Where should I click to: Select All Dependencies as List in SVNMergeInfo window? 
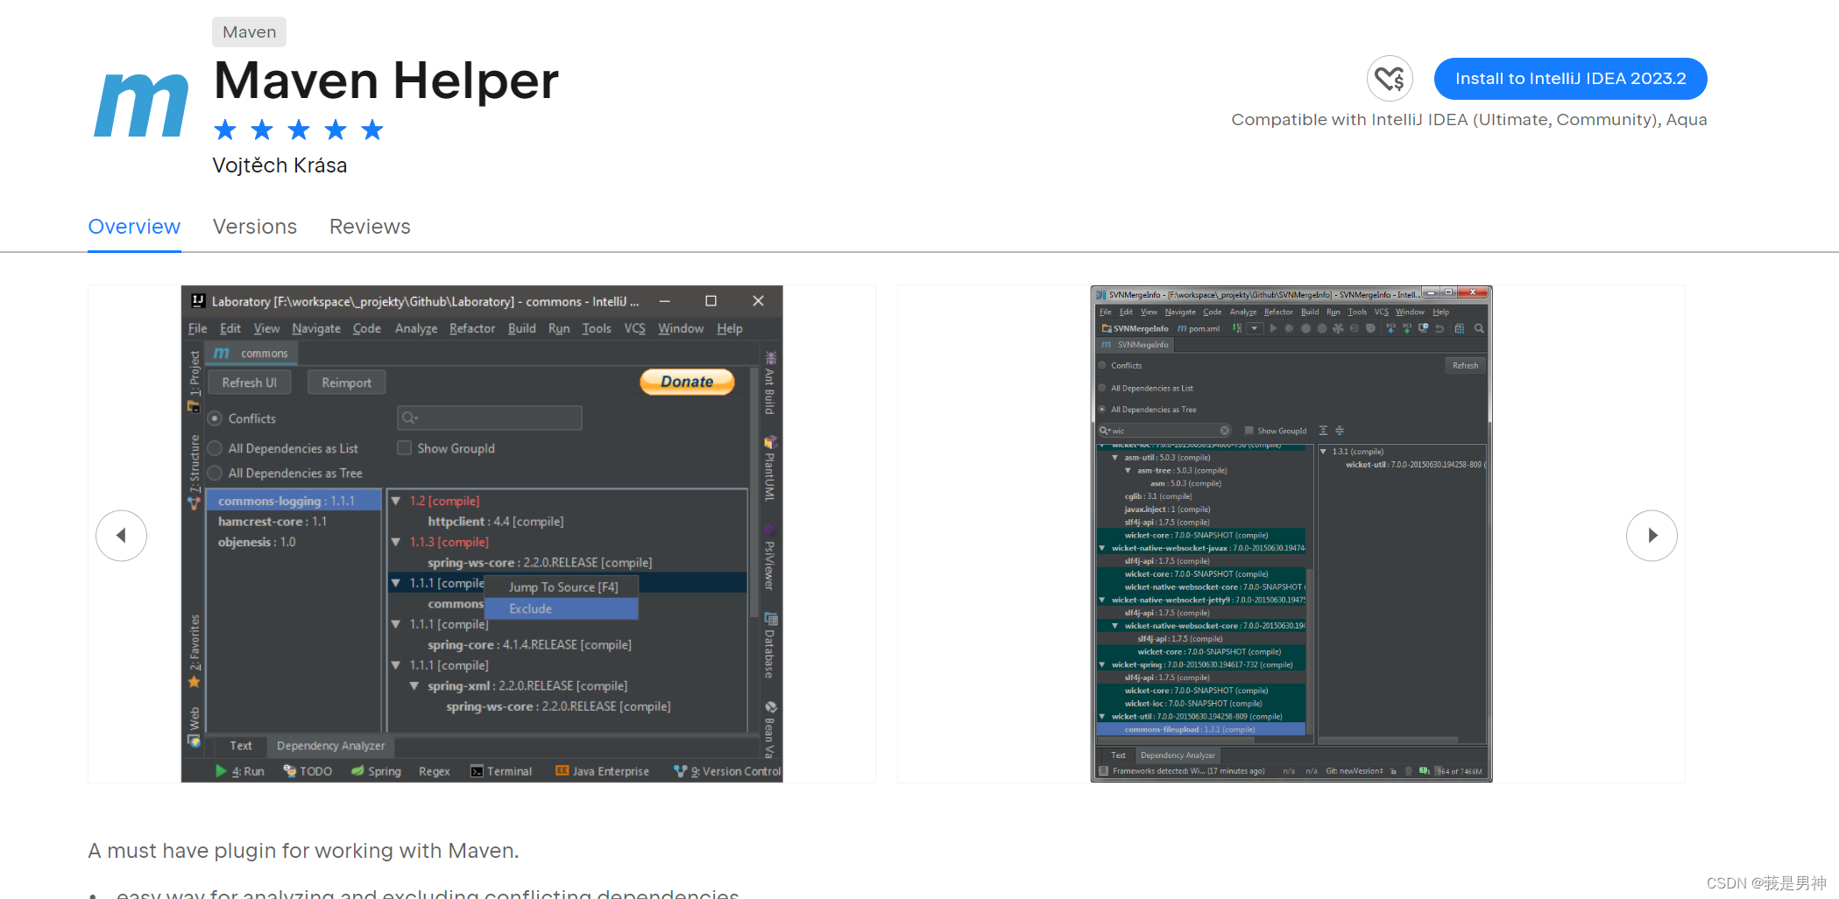(x=1102, y=388)
